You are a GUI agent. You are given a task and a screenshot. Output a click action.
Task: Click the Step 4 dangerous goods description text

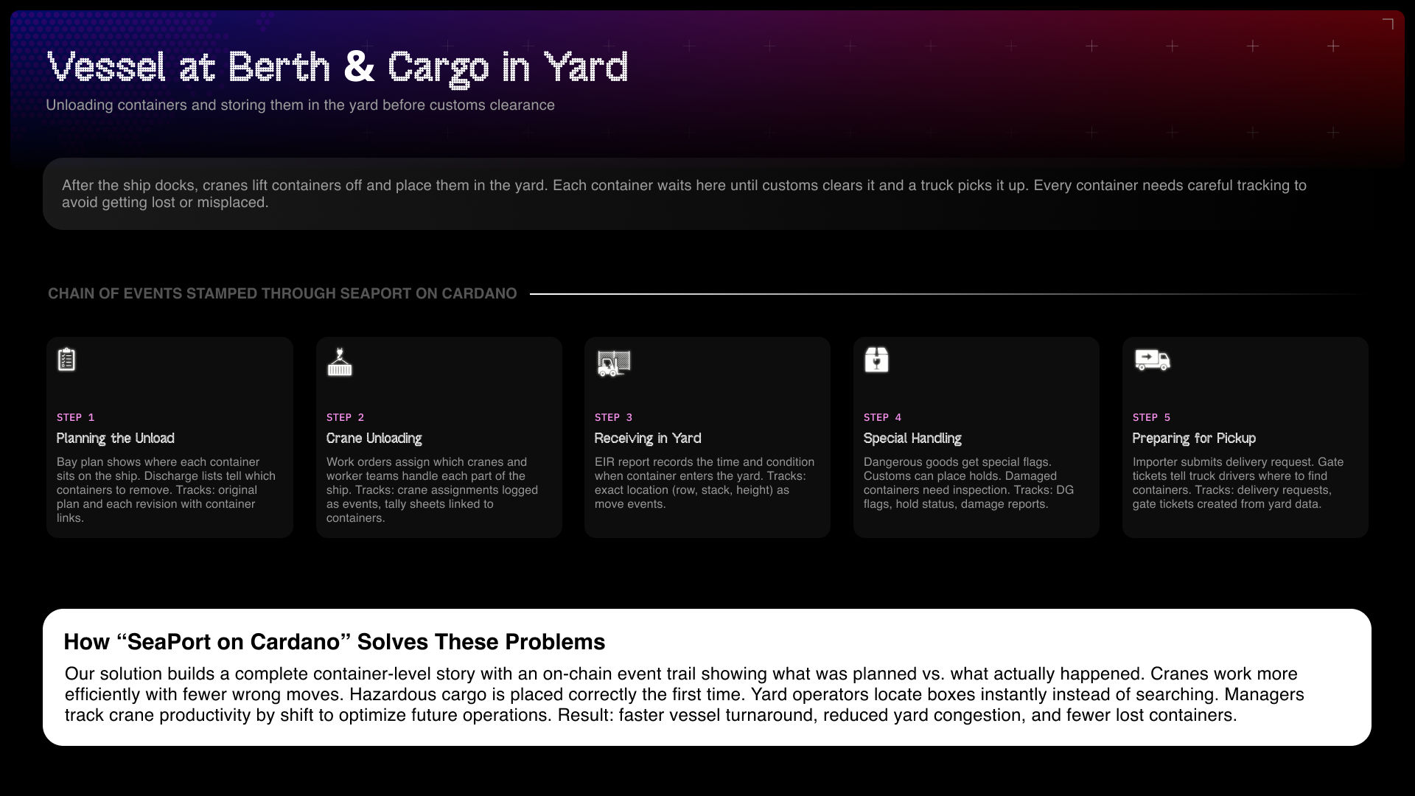[968, 483]
